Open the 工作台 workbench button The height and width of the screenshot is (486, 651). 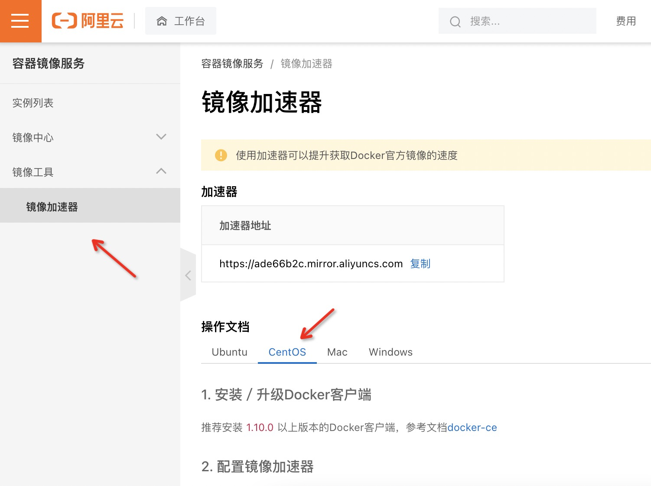coord(180,21)
